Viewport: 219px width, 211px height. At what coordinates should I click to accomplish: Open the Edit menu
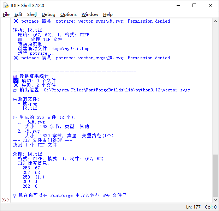pos(18,14)
